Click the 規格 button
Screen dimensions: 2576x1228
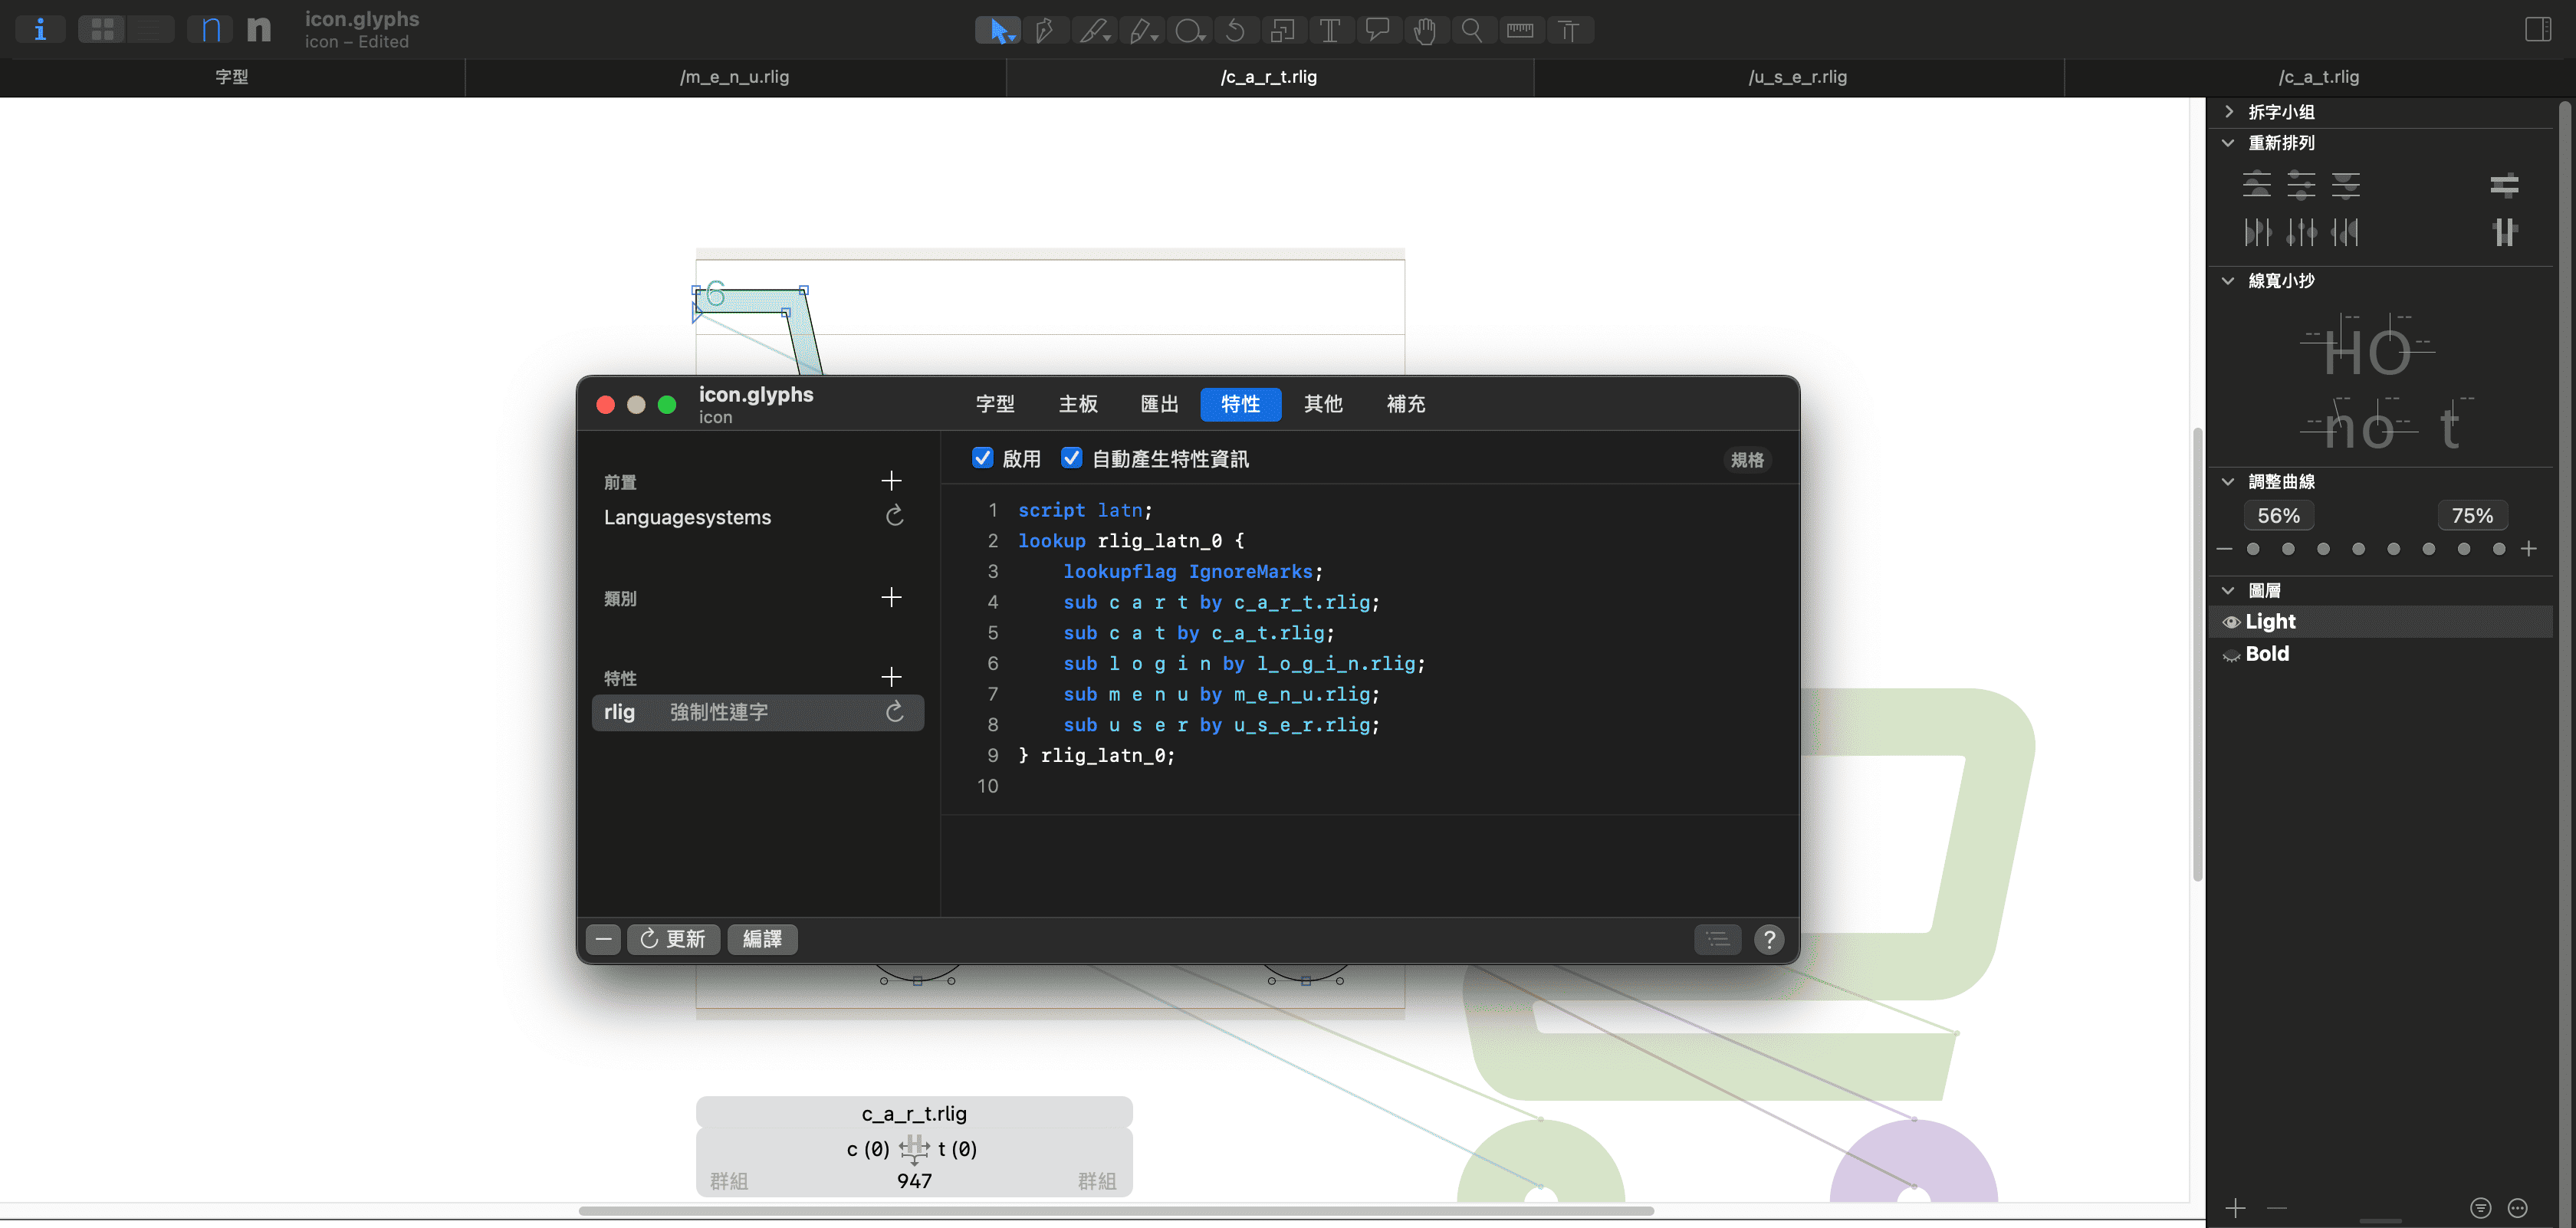point(1747,459)
